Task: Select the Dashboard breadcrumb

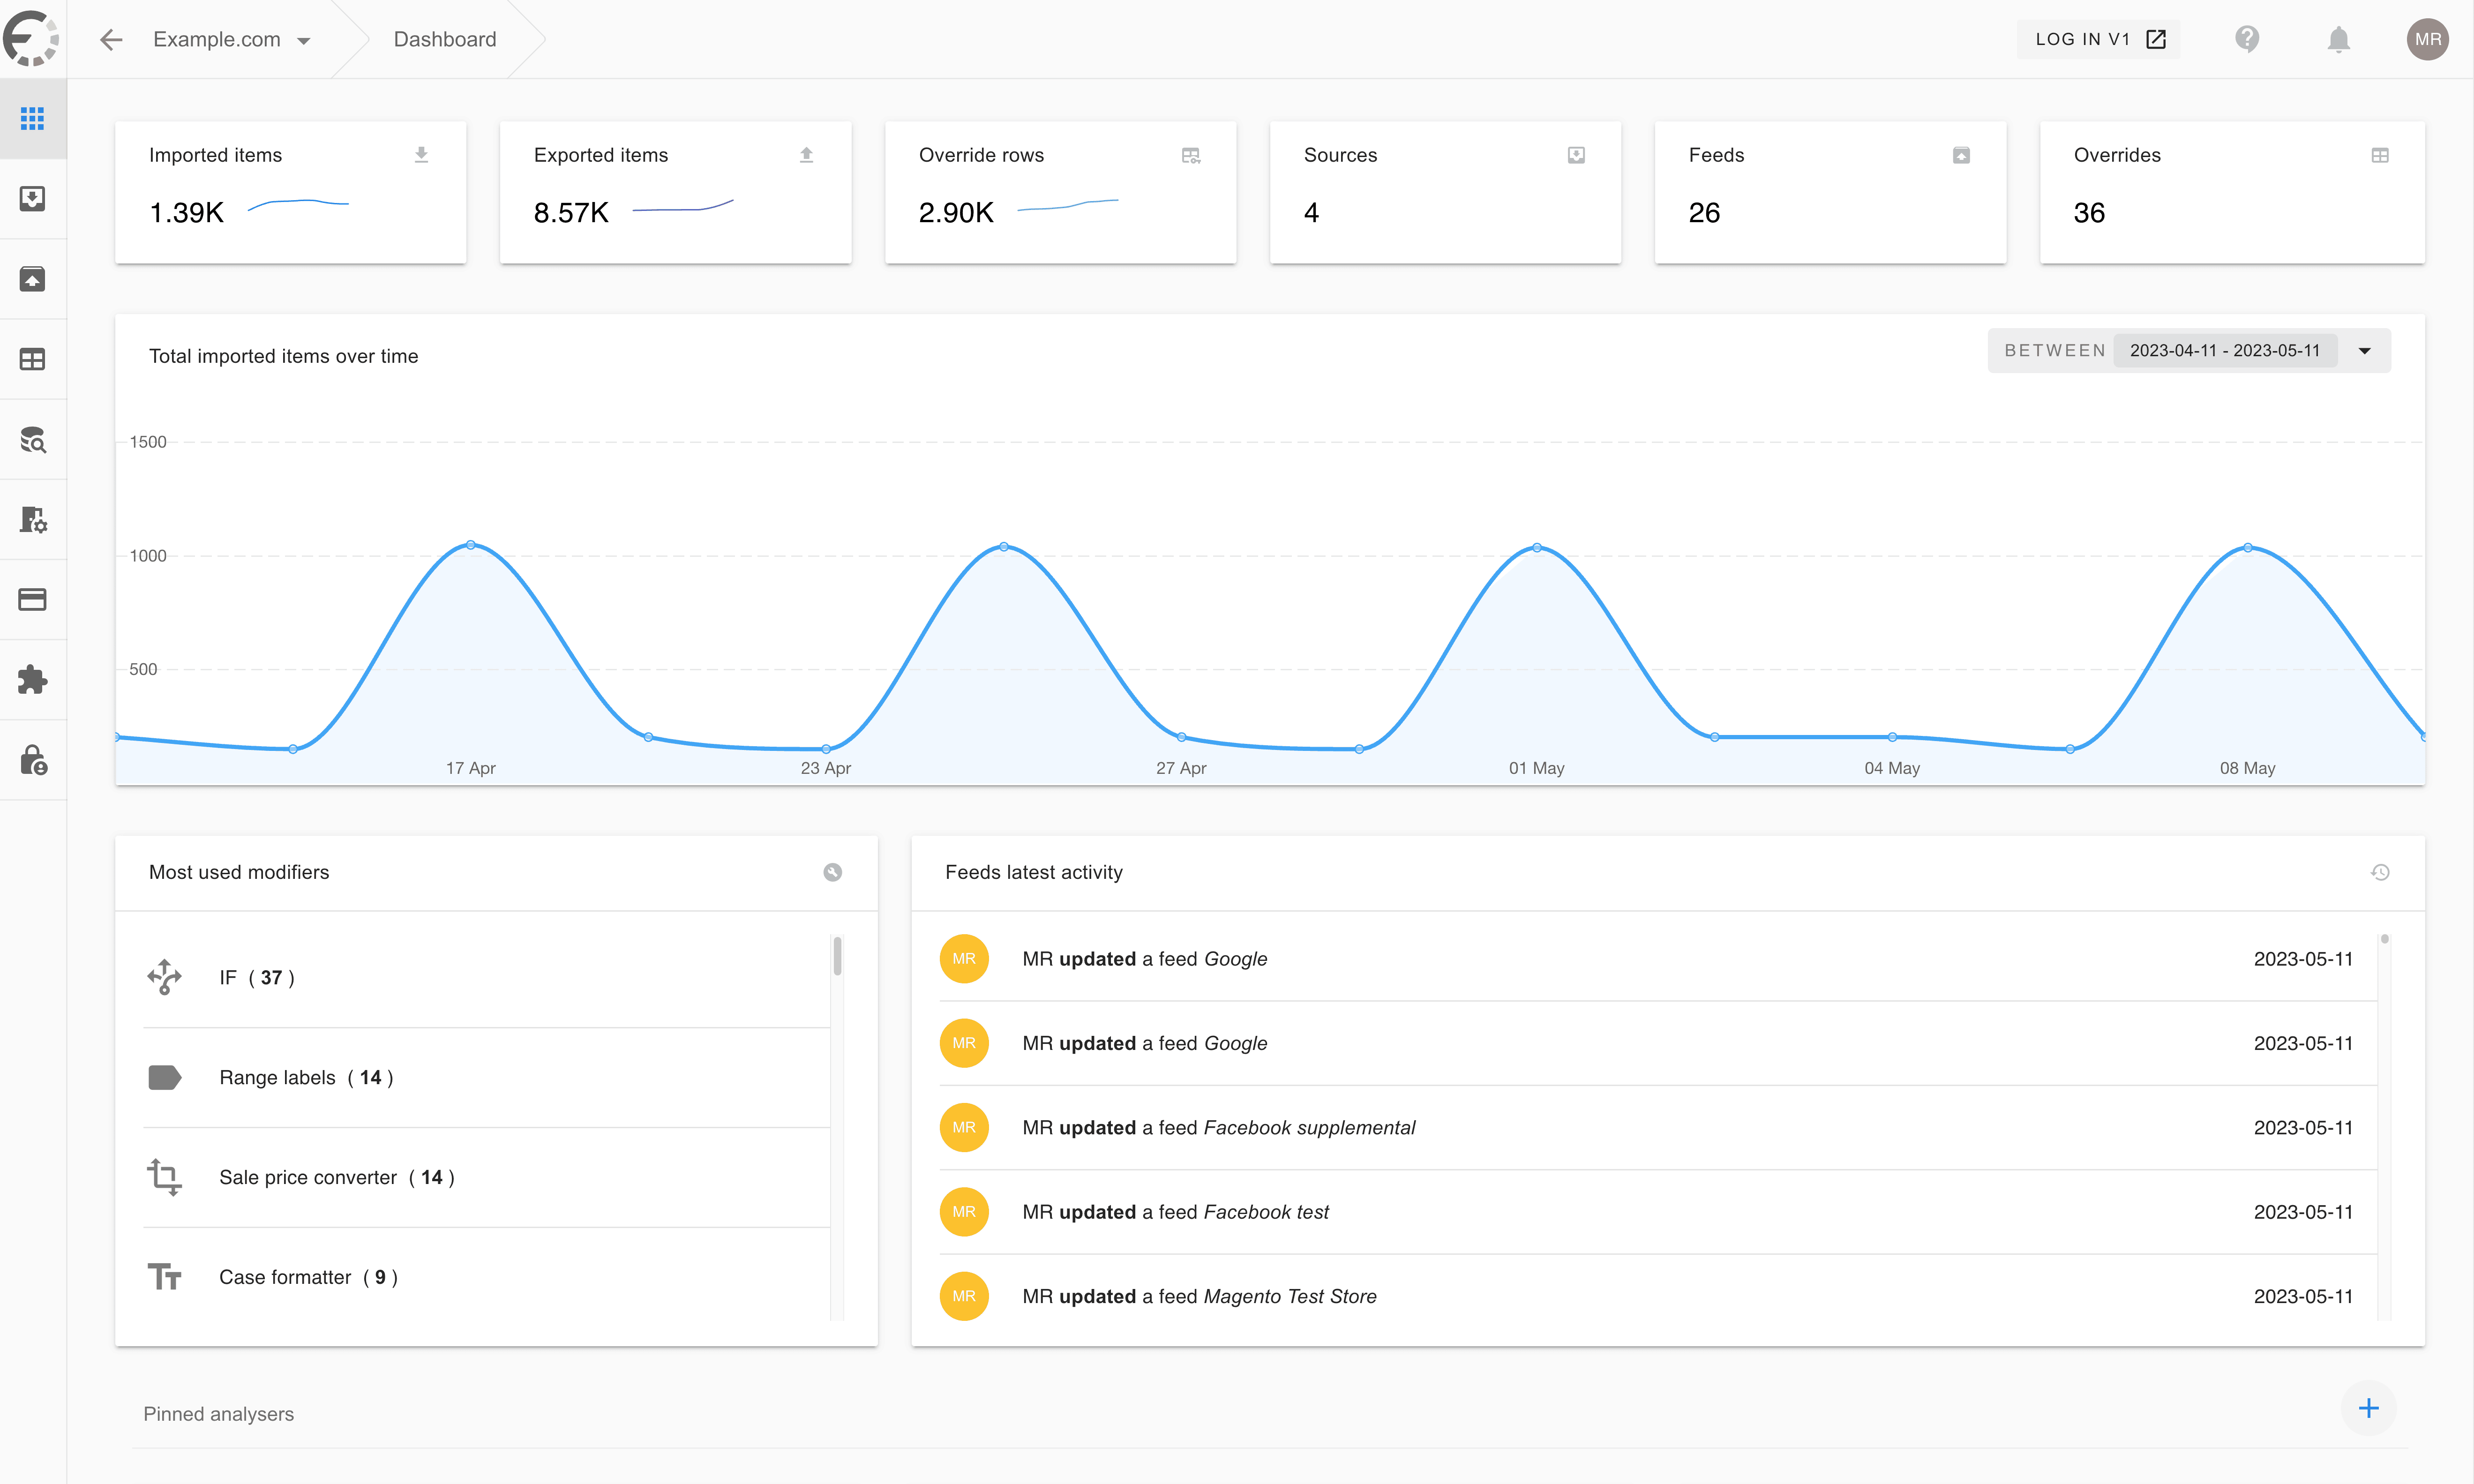Action: (x=444, y=40)
